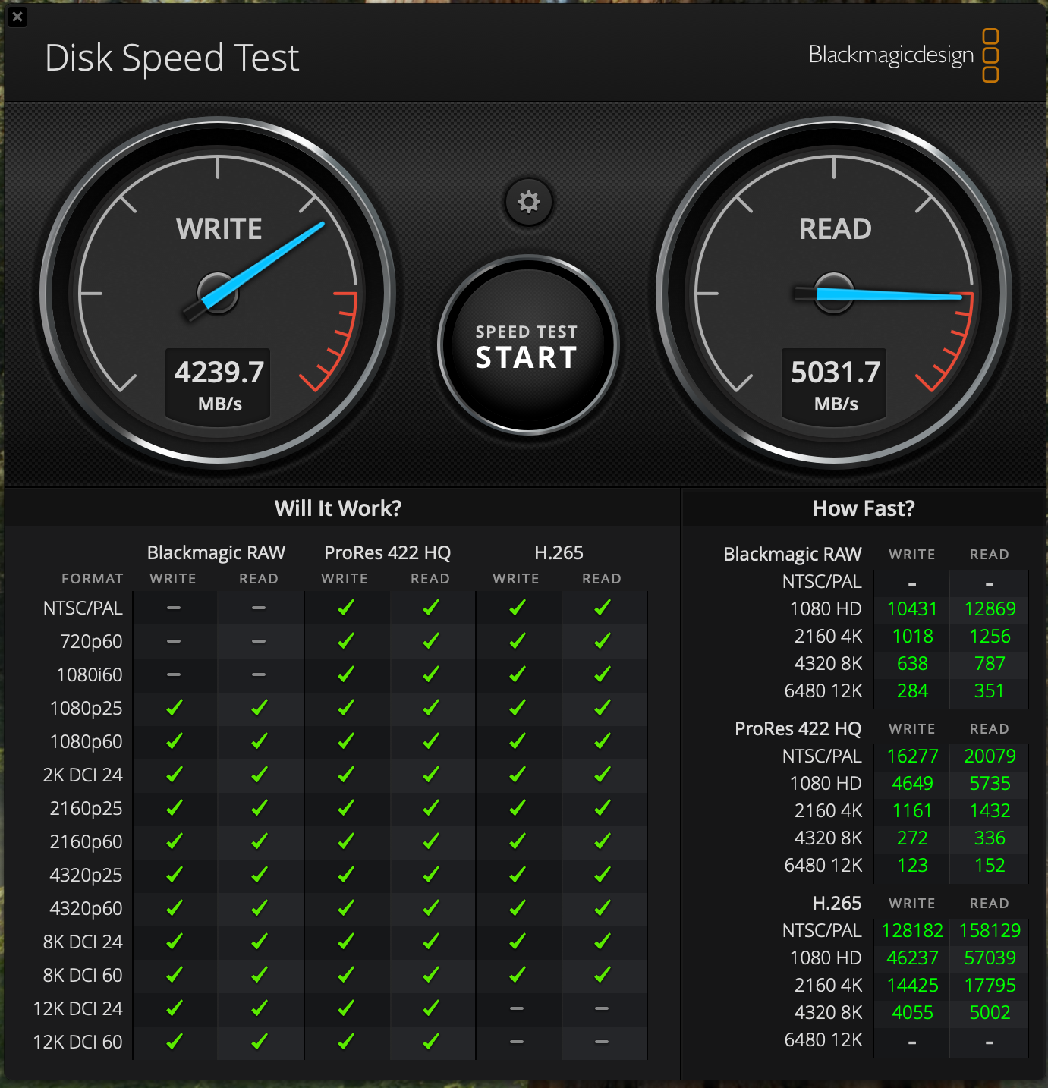
Task: Click the 4320p25 format row label
Action: [x=86, y=876]
